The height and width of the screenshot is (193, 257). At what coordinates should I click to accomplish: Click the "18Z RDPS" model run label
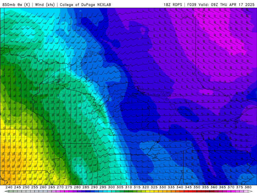(173, 5)
